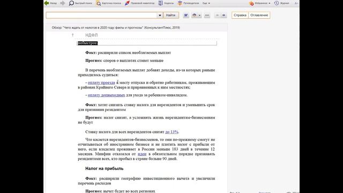Go forward with the grey arrow

click(63, 3)
